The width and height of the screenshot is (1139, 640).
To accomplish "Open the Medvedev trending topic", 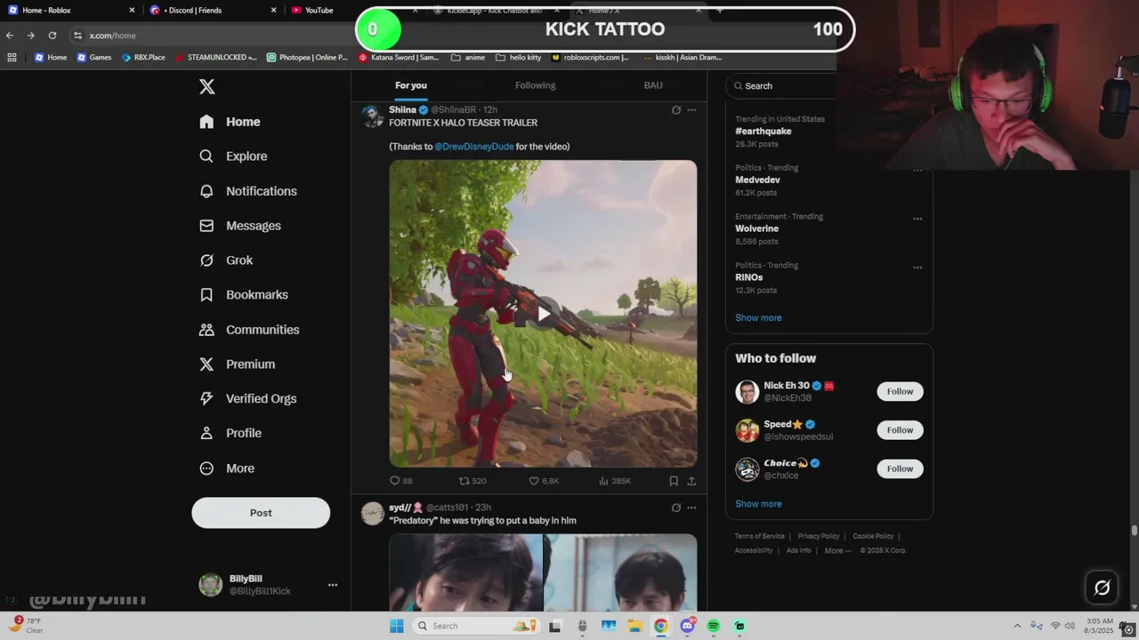I will 757,180.
